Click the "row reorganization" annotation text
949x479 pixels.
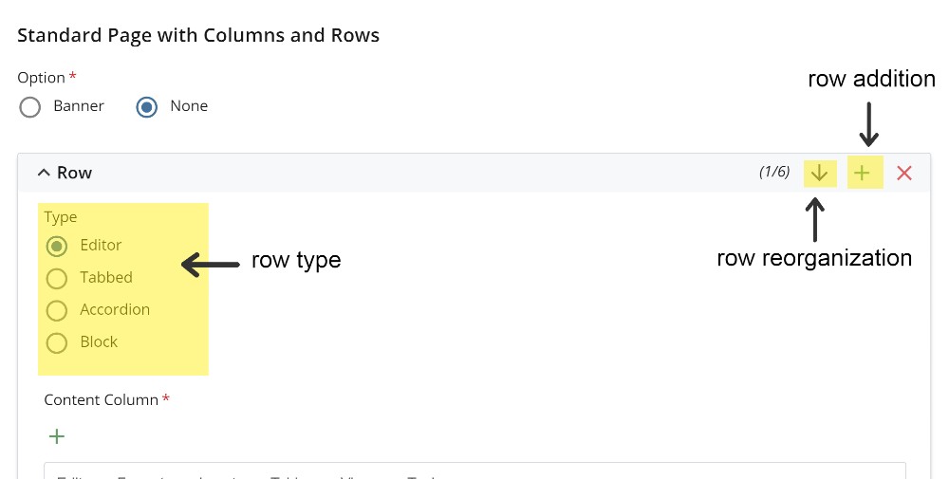[x=813, y=258]
